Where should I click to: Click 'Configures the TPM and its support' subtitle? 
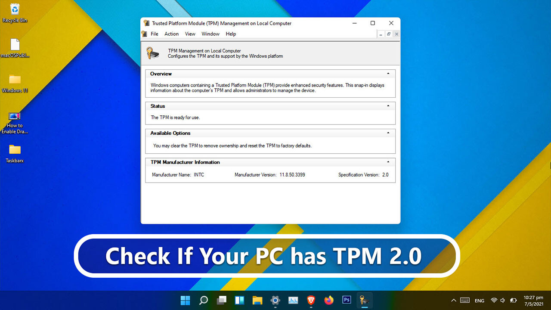click(225, 56)
